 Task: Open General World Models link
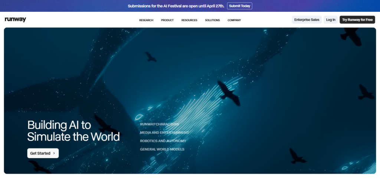coord(162,149)
